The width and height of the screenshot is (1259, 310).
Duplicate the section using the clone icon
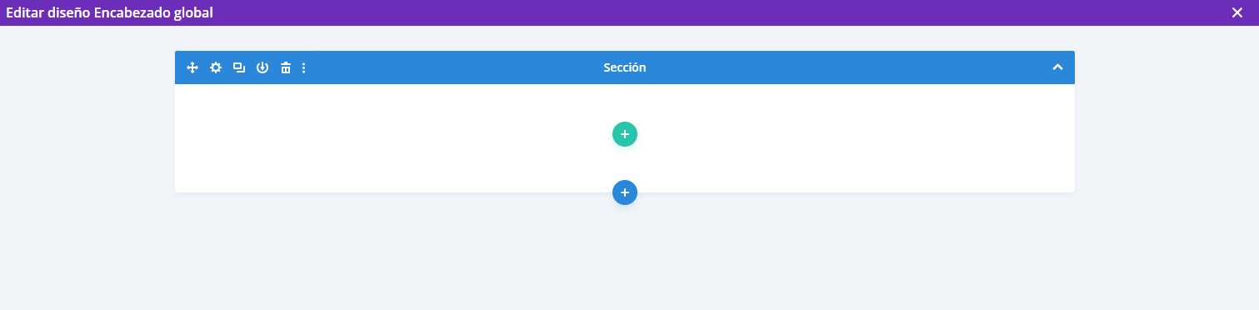239,67
